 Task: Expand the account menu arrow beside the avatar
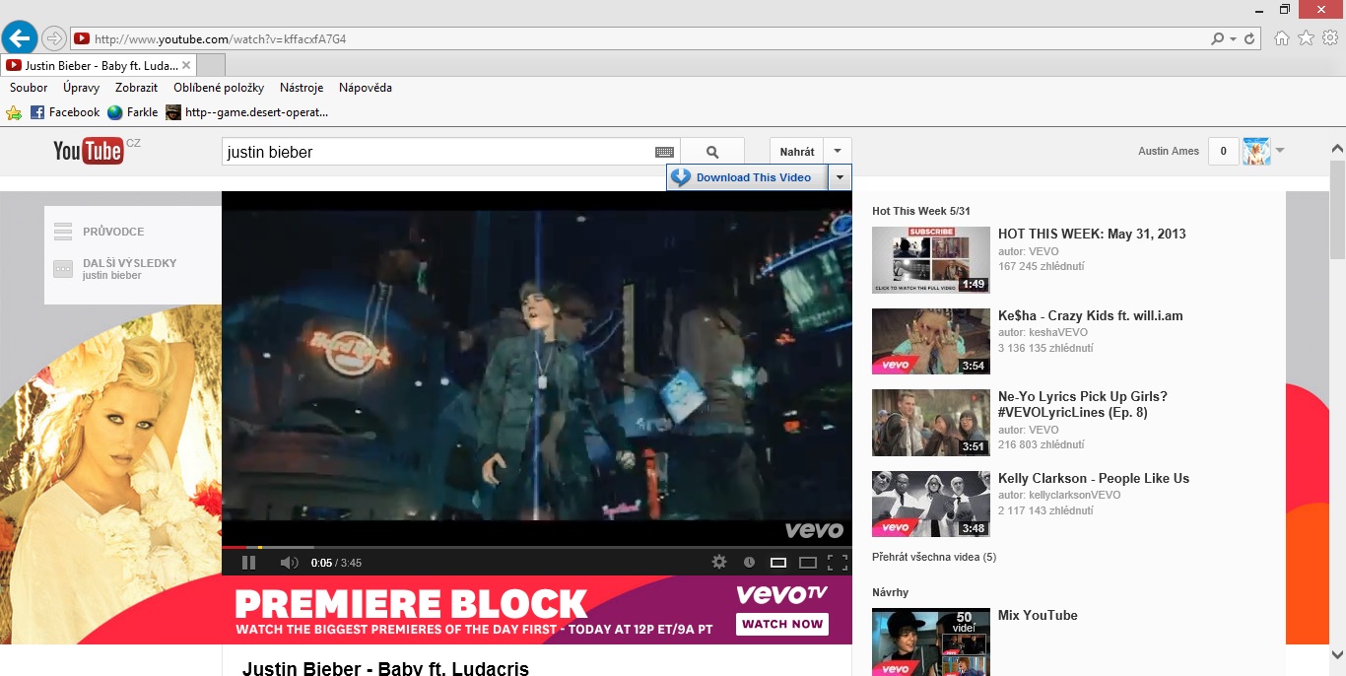point(1280,151)
